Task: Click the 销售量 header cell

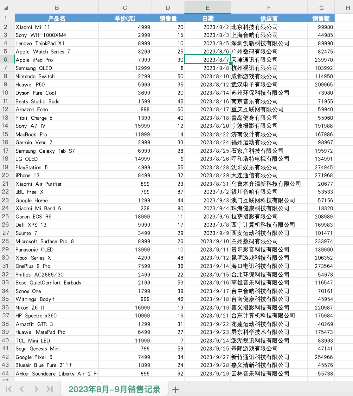Action: (168, 18)
